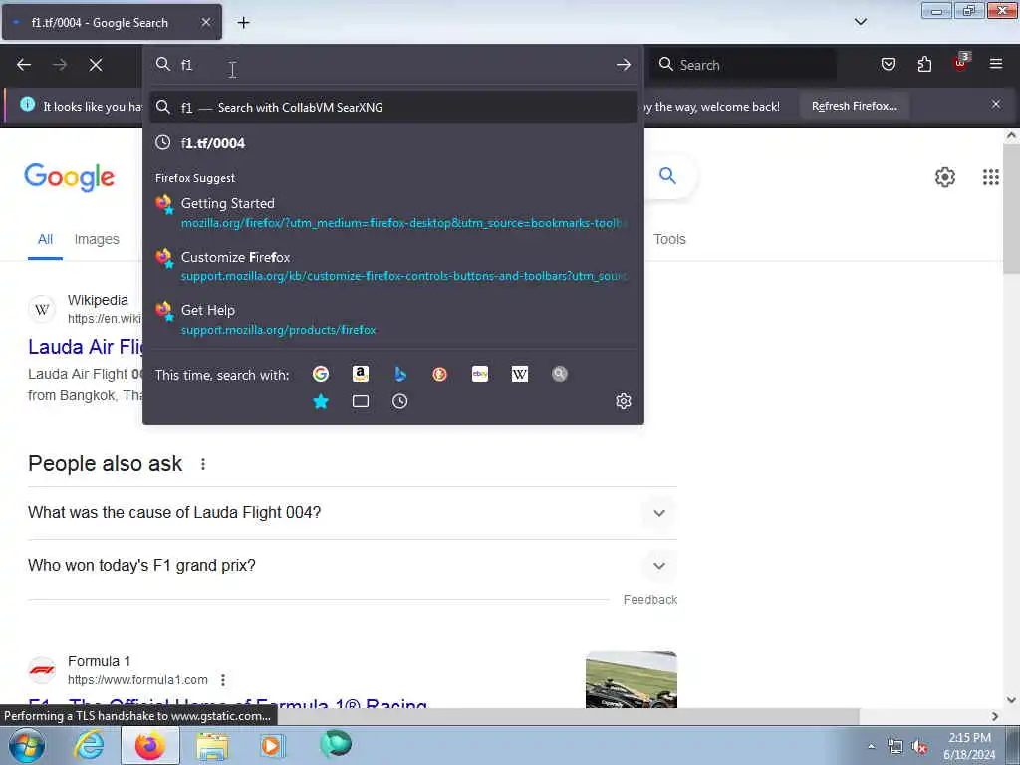This screenshot has height=765, width=1020.
Task: Search open tabs with the tab icon
Action: pos(361,401)
